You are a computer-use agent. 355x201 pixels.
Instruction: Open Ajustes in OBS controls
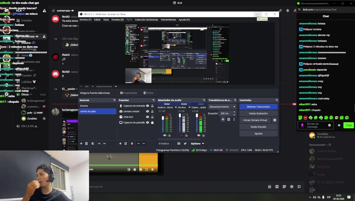258,133
